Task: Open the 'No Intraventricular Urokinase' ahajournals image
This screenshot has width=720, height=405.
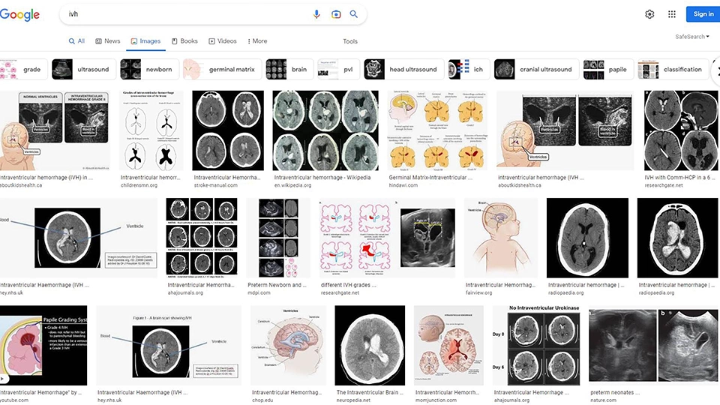Action: [535, 345]
